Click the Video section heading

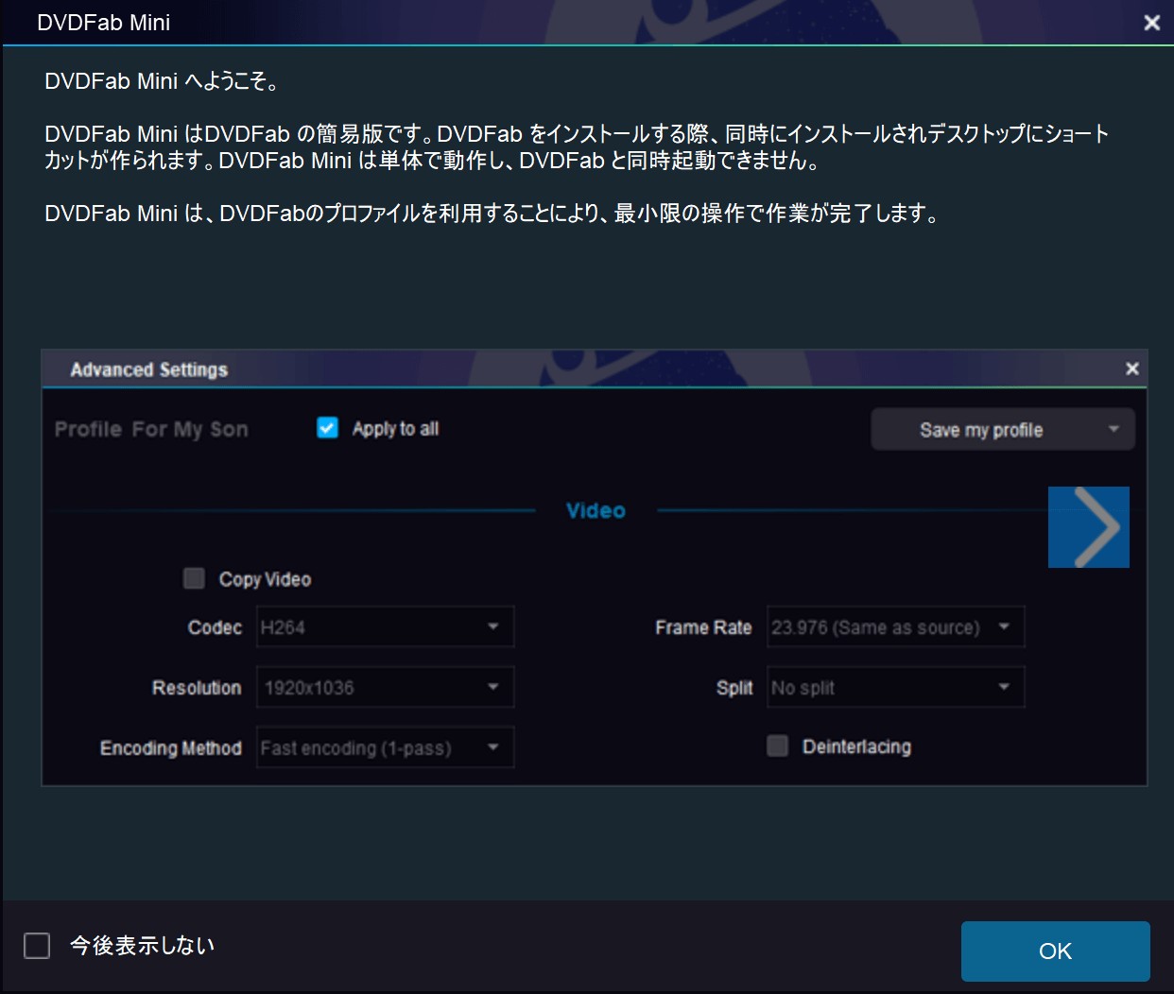pyautogui.click(x=596, y=510)
